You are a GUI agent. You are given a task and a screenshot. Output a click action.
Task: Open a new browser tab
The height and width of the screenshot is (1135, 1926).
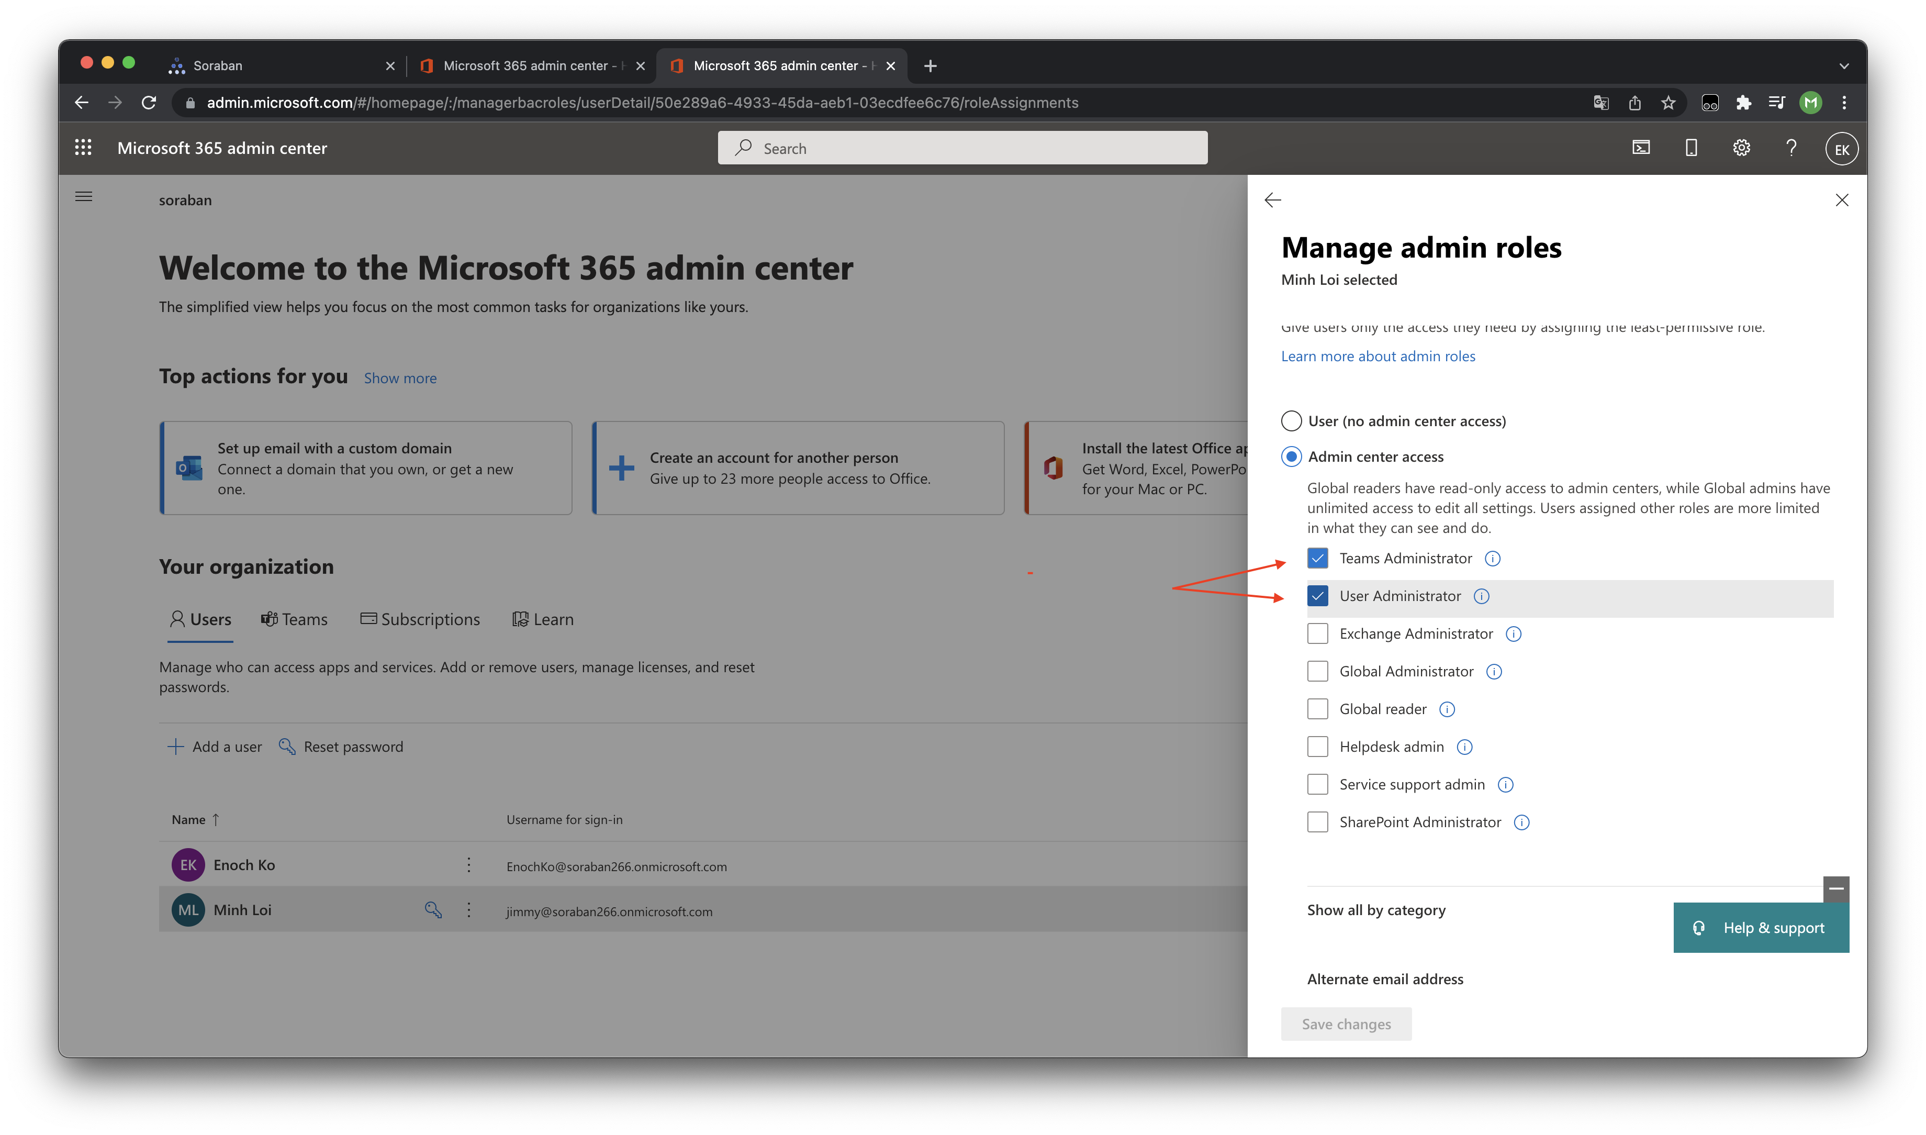(x=930, y=66)
